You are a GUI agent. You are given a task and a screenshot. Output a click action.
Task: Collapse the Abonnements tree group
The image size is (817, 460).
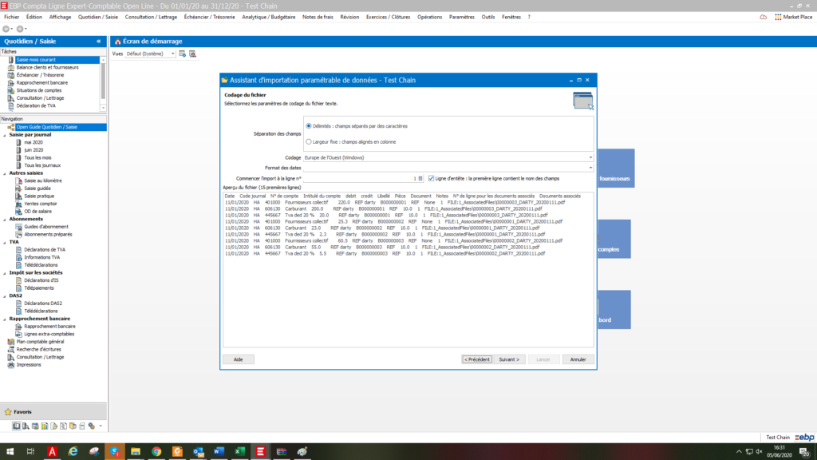[5, 220]
